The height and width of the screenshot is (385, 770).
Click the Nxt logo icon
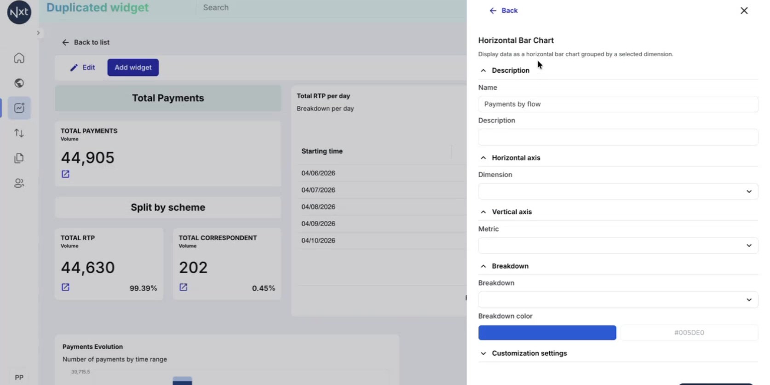pos(19,12)
